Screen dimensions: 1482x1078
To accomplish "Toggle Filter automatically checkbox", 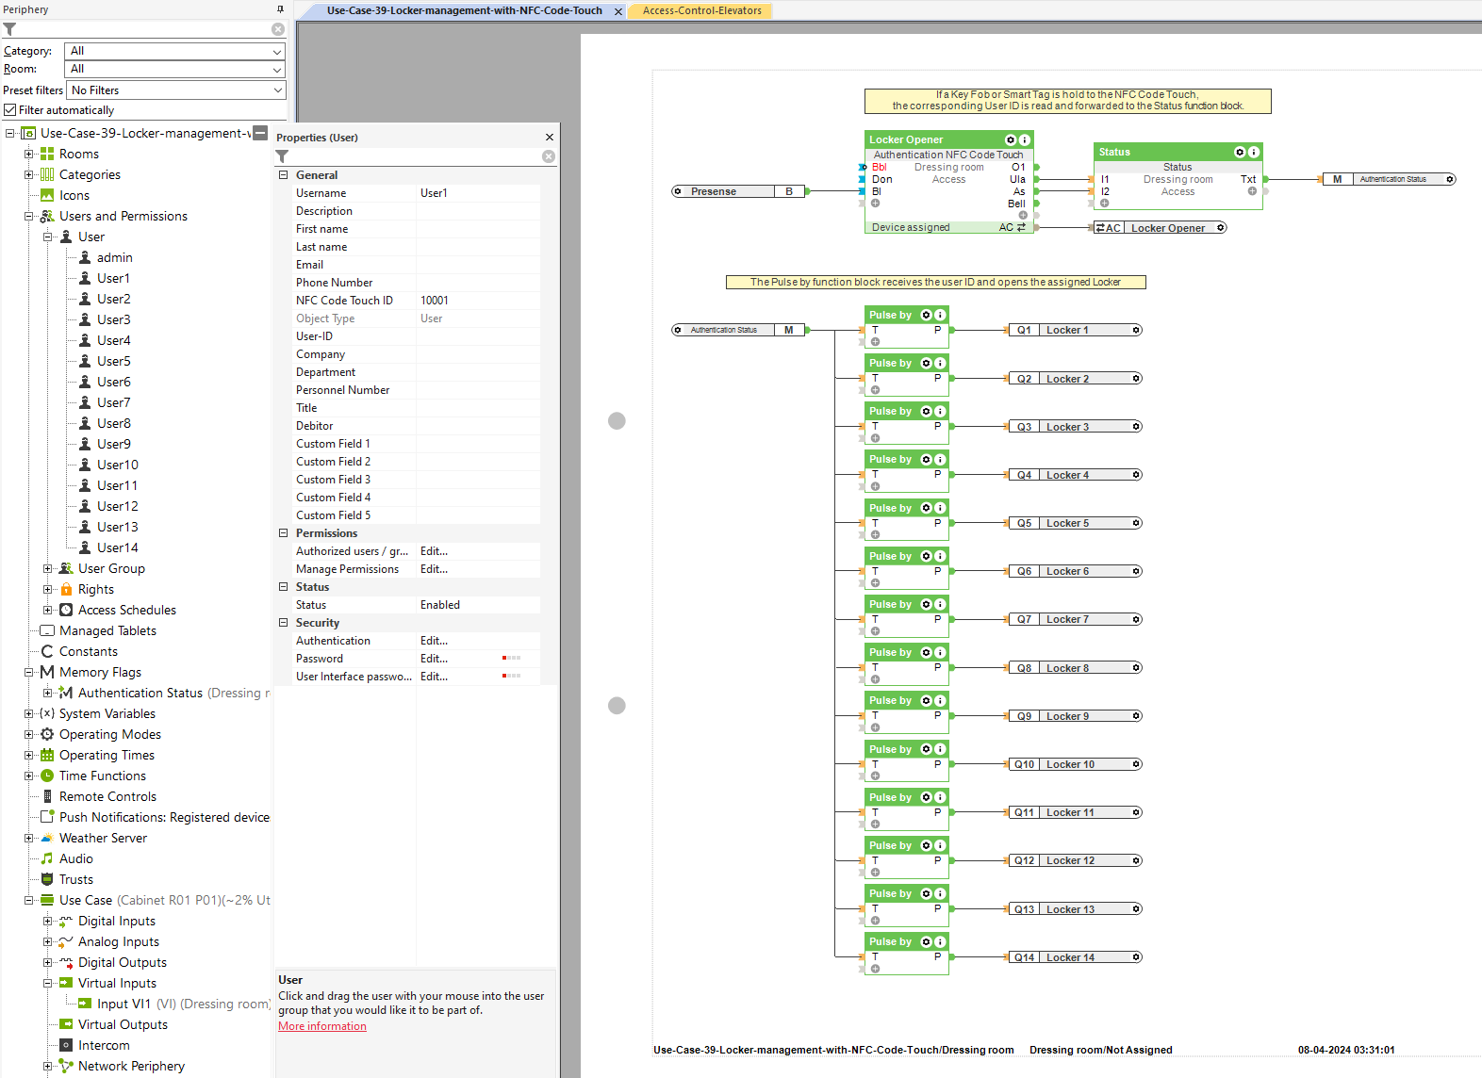I will [10, 110].
